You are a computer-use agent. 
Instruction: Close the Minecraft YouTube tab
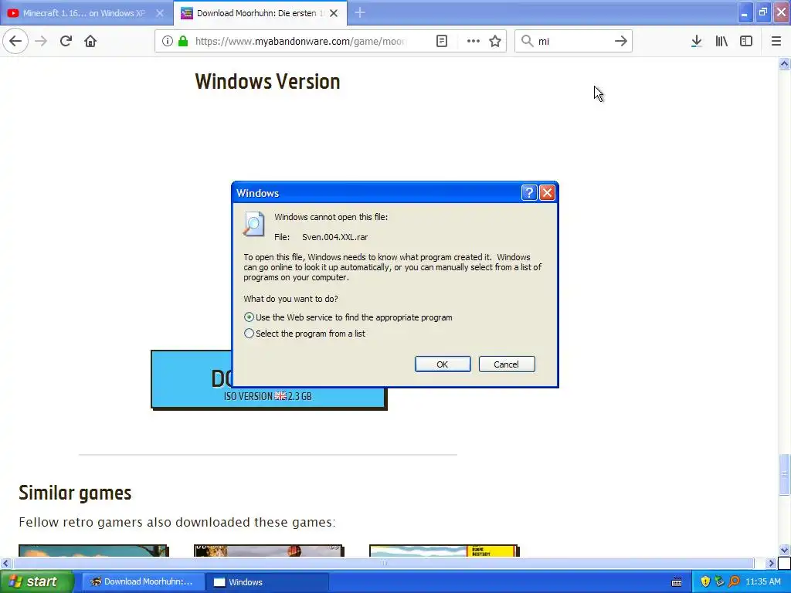pos(159,13)
